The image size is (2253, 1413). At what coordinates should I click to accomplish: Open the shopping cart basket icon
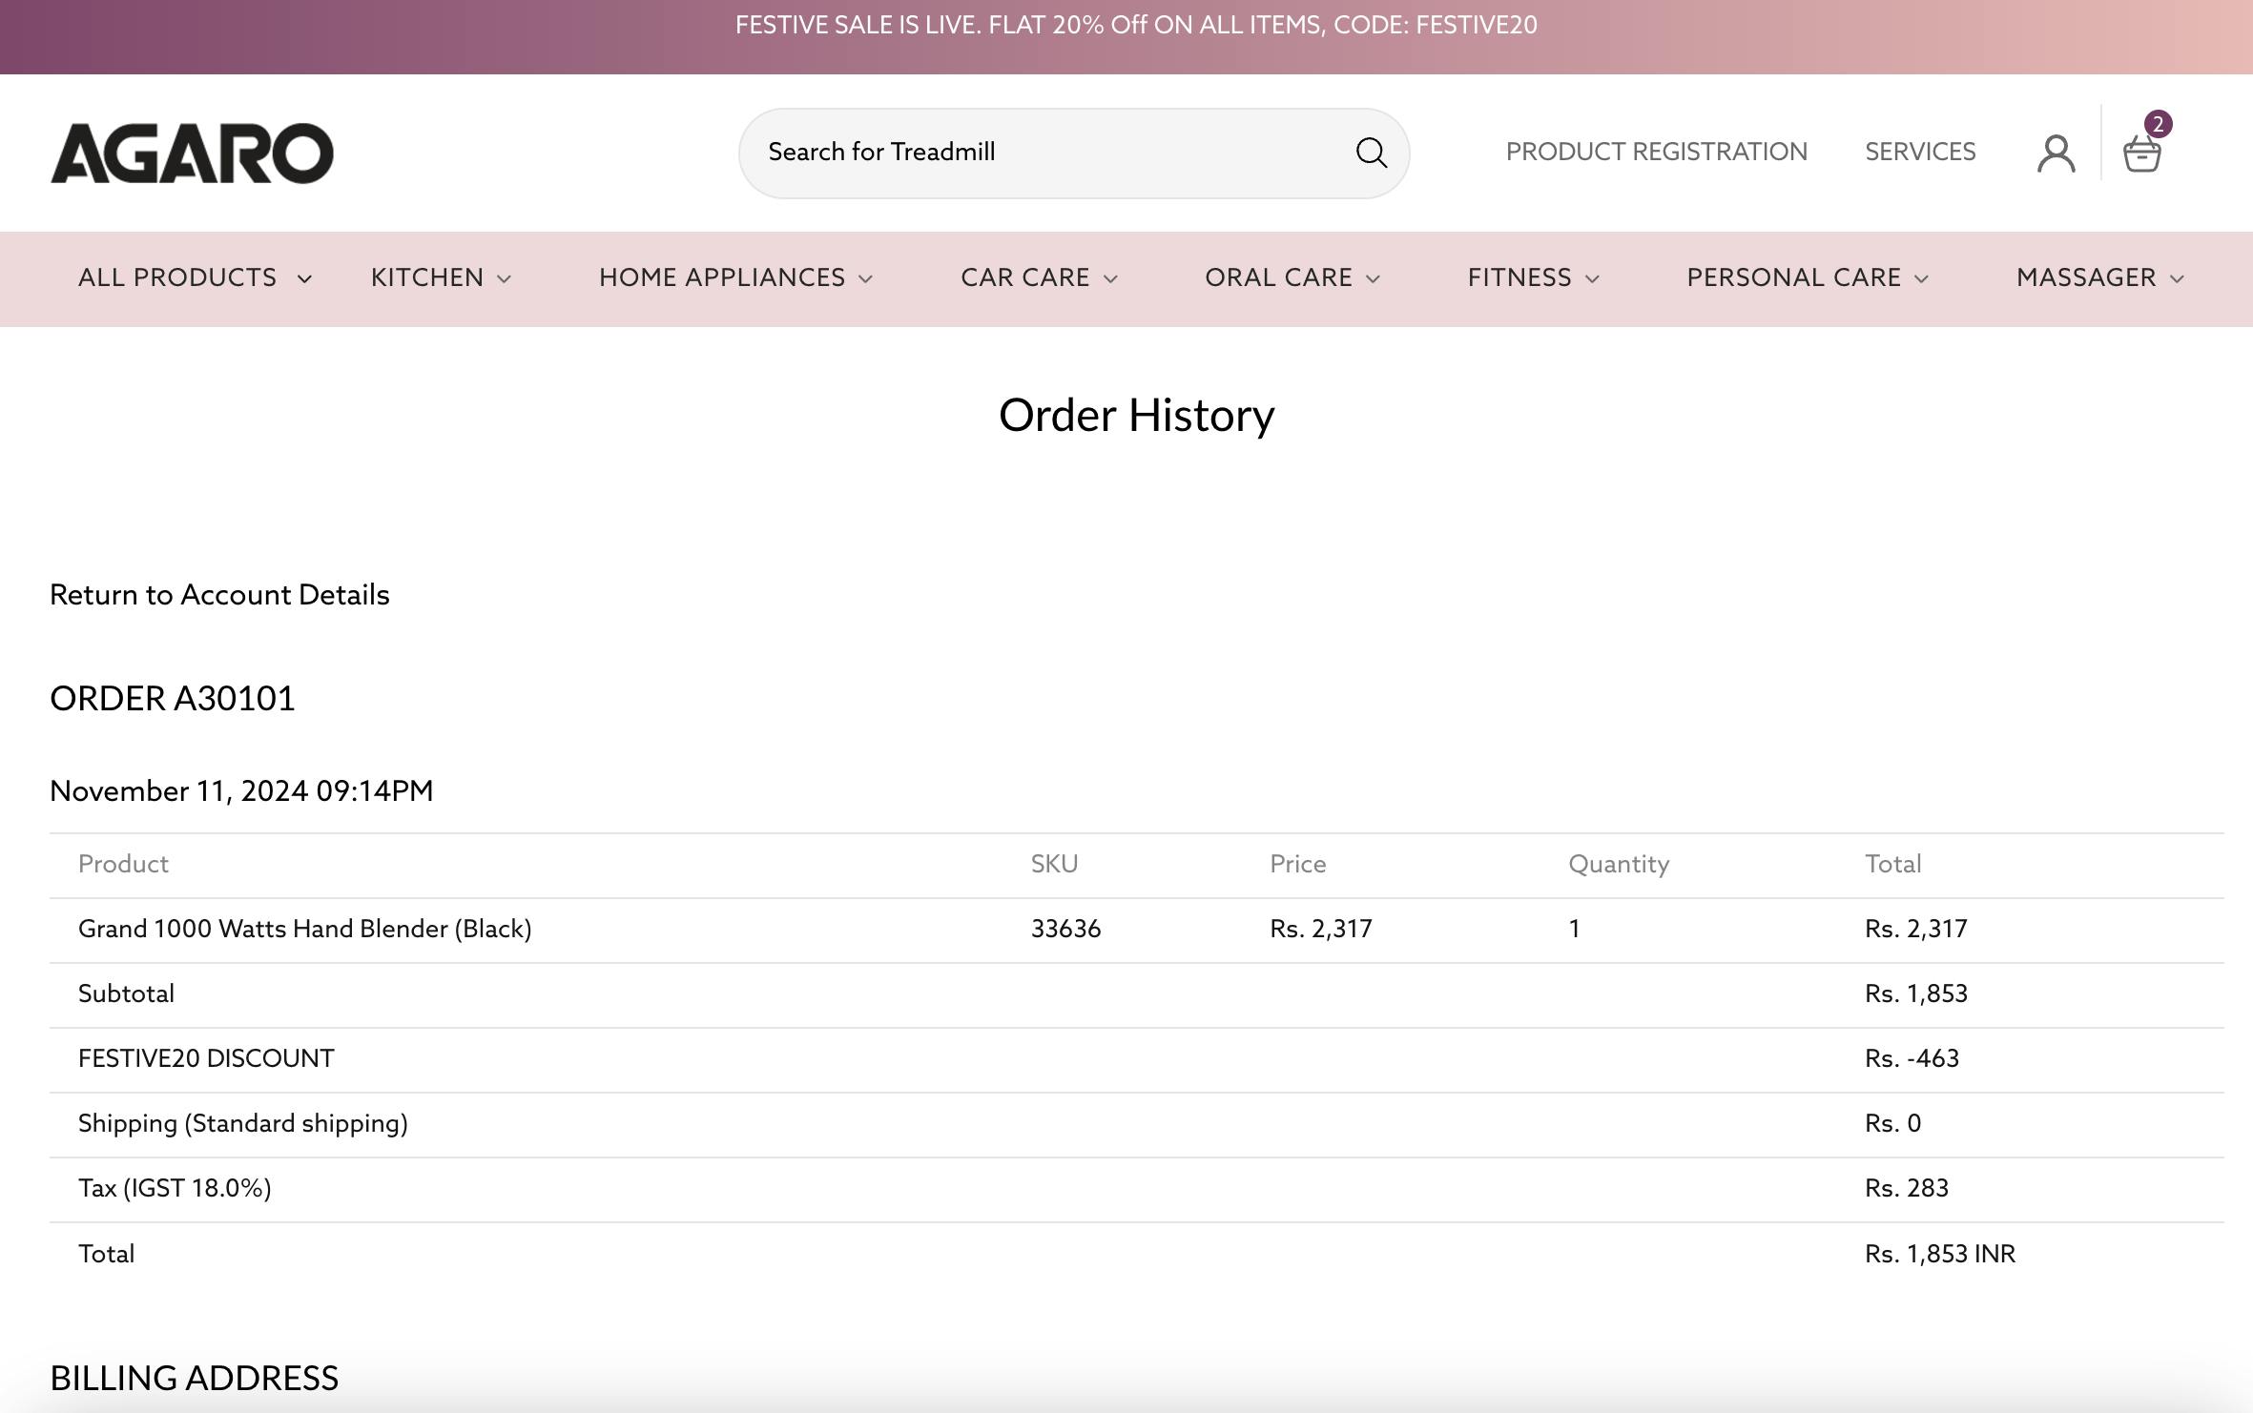coord(2141,154)
